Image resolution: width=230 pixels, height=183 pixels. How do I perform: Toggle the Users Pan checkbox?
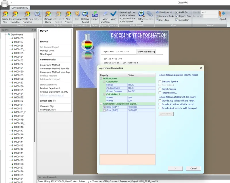157,20
